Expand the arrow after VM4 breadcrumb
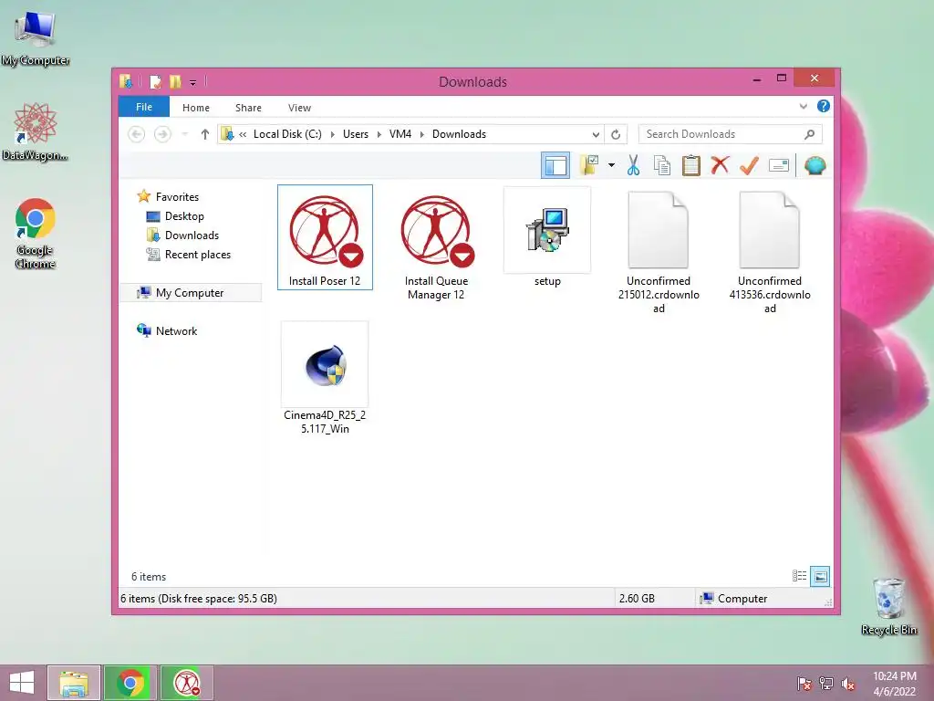This screenshot has width=934, height=701. tap(422, 134)
